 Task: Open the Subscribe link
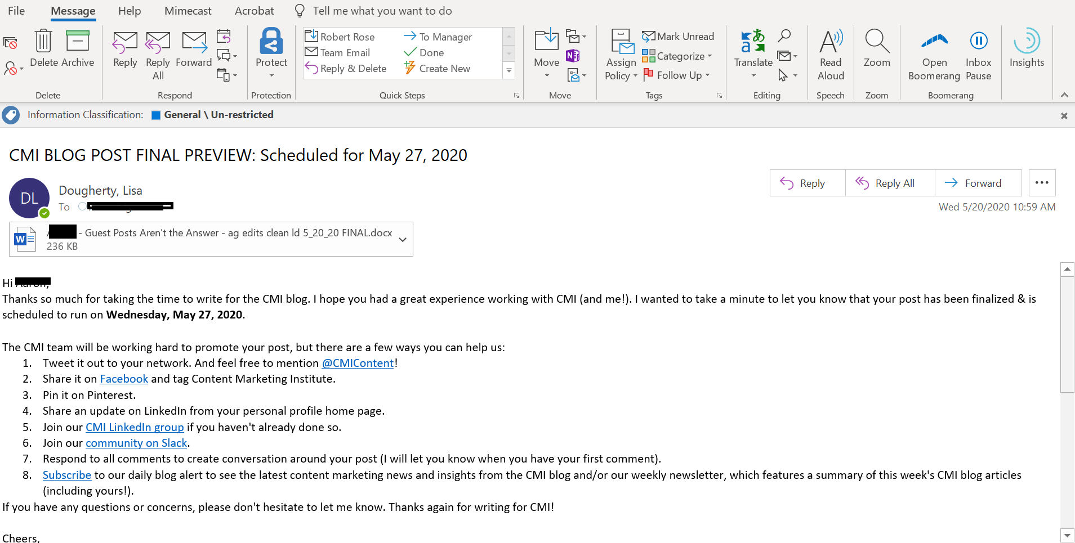point(67,475)
